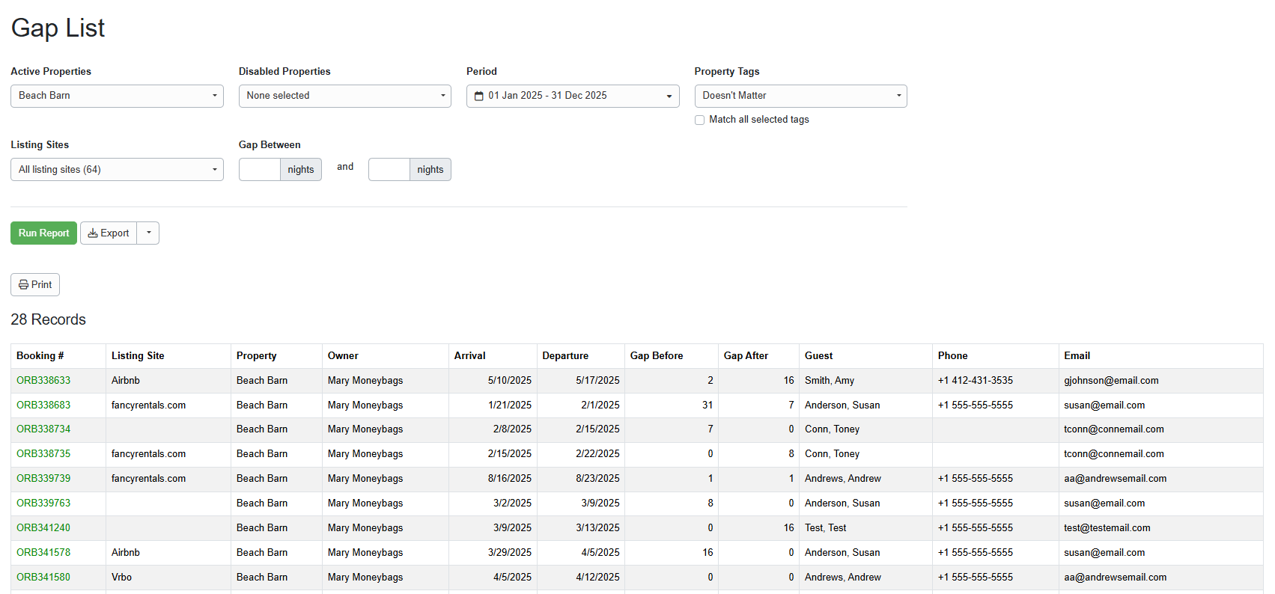Click the Export button

point(109,233)
